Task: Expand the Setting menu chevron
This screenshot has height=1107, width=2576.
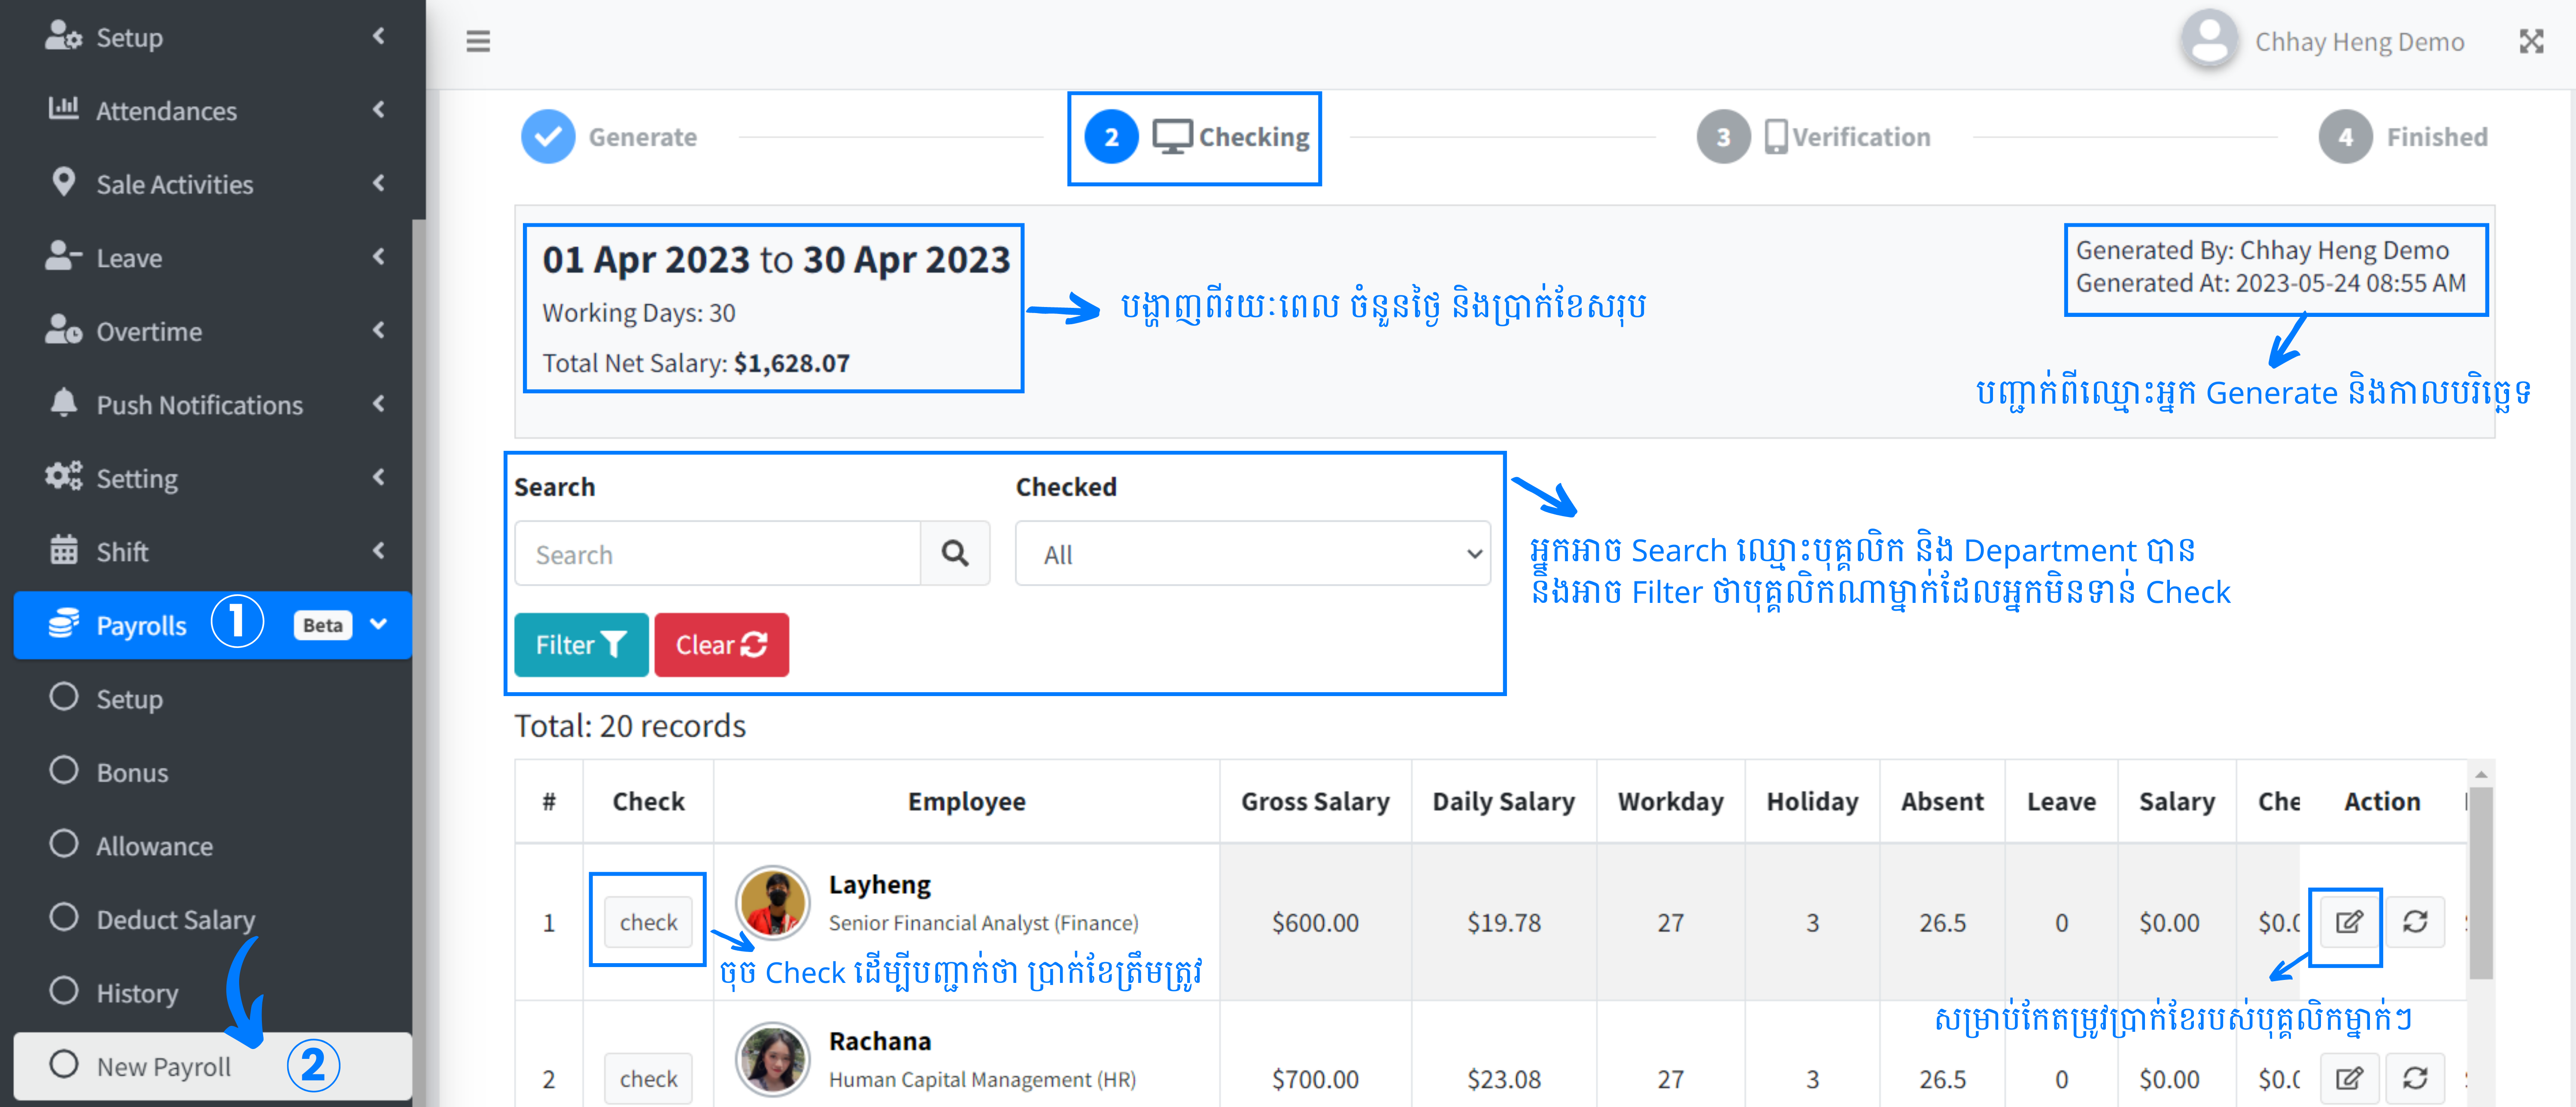Action: pos(379,477)
